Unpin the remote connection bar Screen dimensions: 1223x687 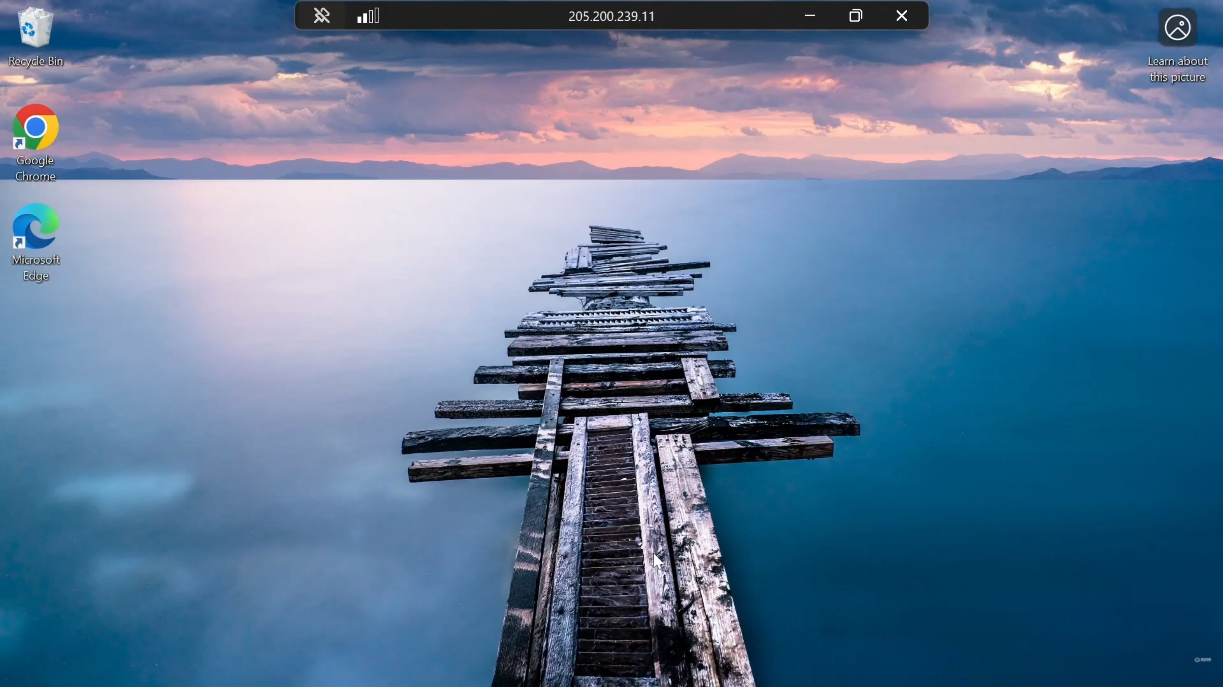click(x=321, y=16)
